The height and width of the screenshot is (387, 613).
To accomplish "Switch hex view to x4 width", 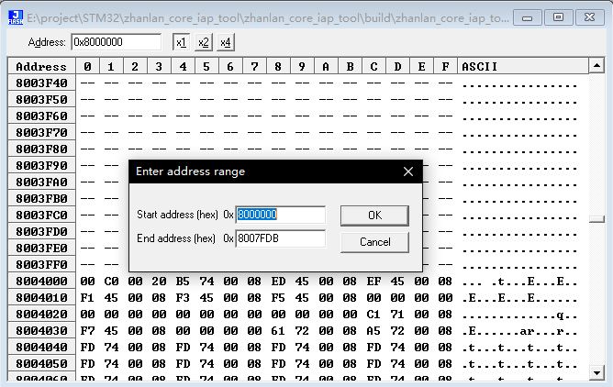I will click(x=226, y=42).
